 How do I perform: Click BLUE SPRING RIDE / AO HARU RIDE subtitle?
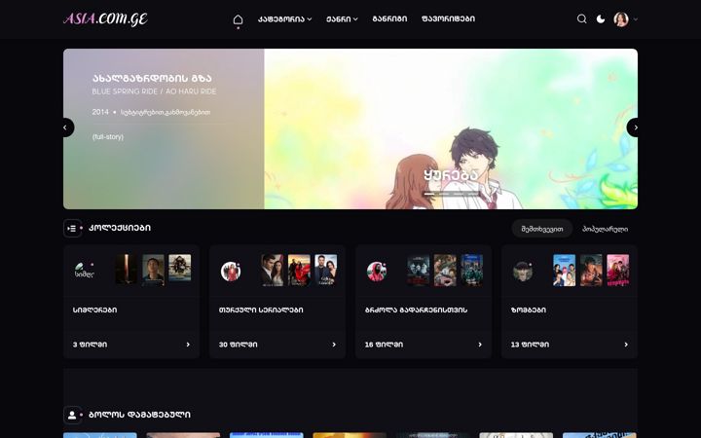pos(154,91)
